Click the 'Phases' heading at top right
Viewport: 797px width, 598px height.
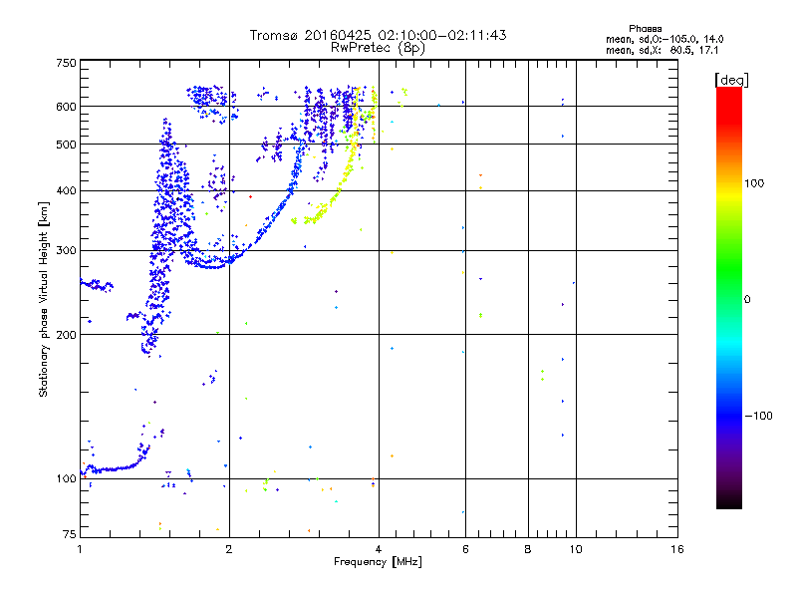tap(645, 29)
